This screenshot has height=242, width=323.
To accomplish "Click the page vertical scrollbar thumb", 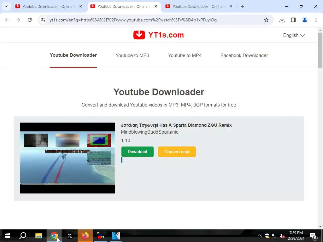I will click(x=320, y=50).
